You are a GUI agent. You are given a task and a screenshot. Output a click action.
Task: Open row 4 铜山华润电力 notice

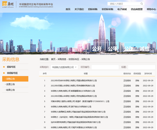74,96
